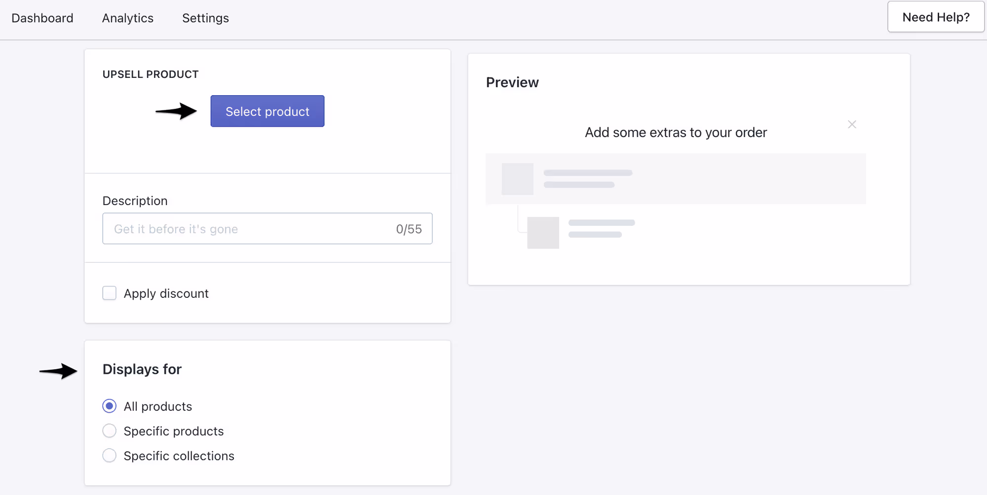Click the first product title placeholder lines
This screenshot has width=987, height=495.
[x=588, y=179]
